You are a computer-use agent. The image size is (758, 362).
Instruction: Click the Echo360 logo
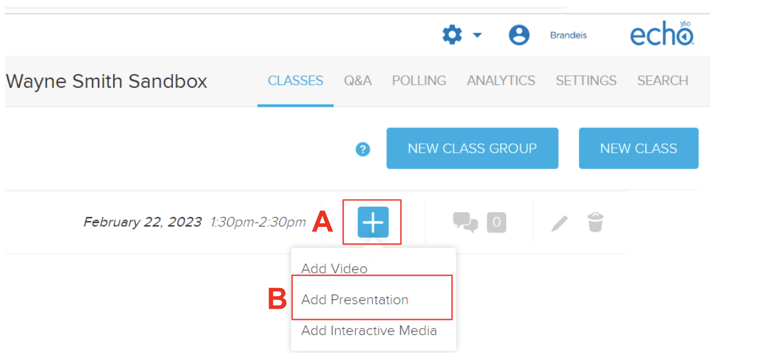click(x=663, y=35)
